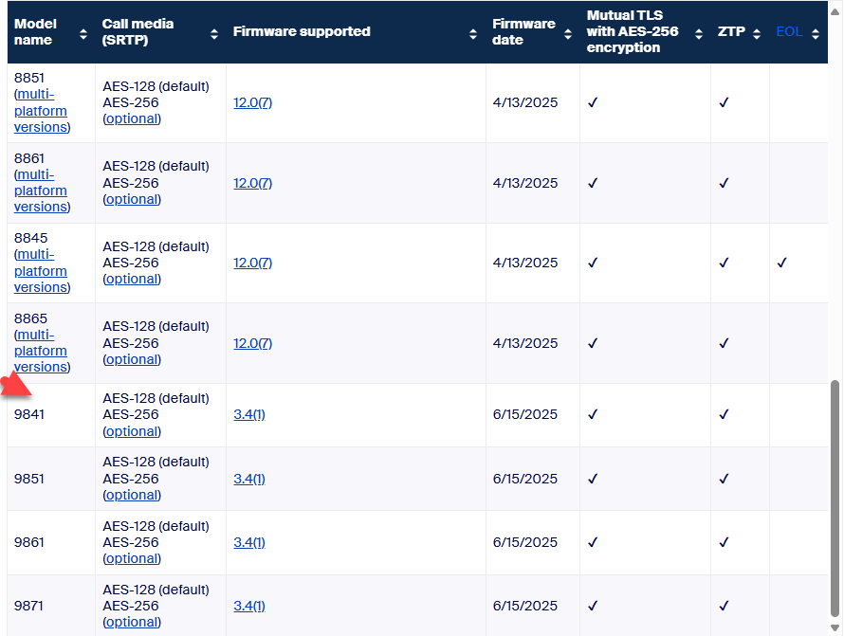Viewport: 844px width, 636px height.
Task: Open multi-platform versions link for 8845
Action: point(41,271)
